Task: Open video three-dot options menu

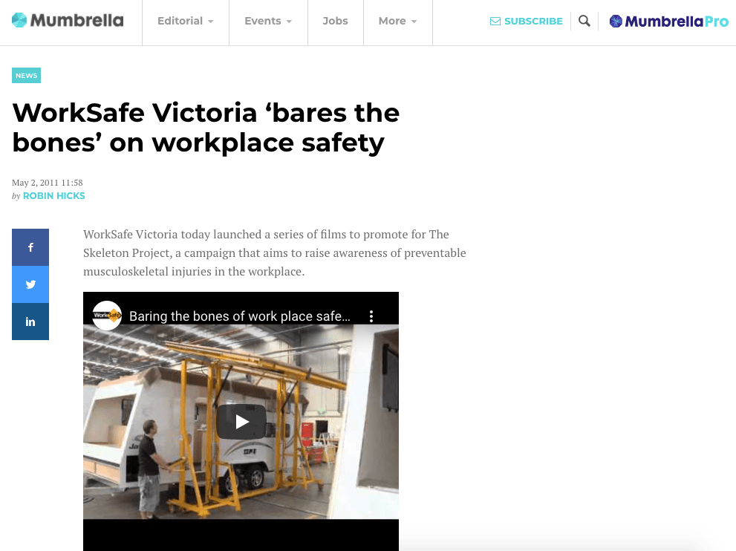Action: tap(371, 316)
